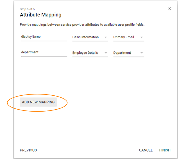
Task: Click the mapping instructions description text
Action: click(82, 25)
